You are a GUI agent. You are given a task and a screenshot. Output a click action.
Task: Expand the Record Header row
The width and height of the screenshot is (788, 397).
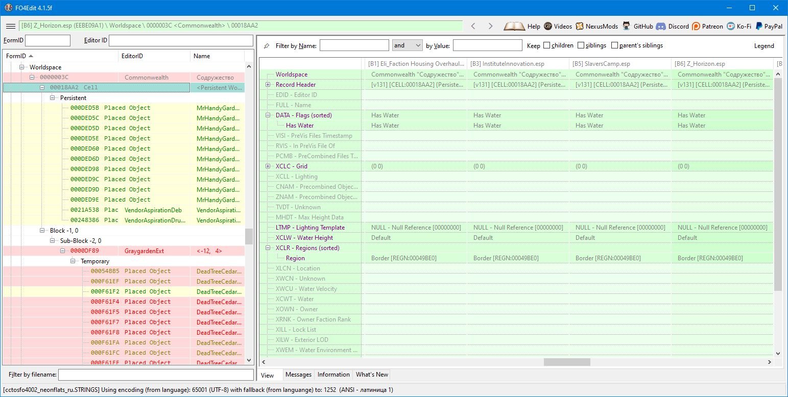click(x=268, y=85)
